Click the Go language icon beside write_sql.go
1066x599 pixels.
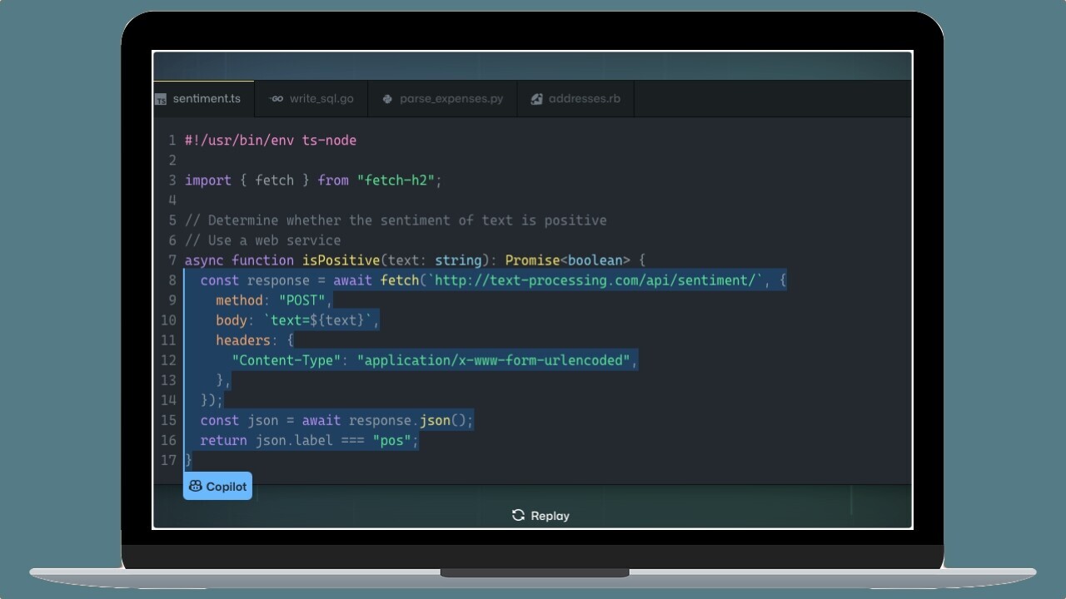click(x=276, y=98)
